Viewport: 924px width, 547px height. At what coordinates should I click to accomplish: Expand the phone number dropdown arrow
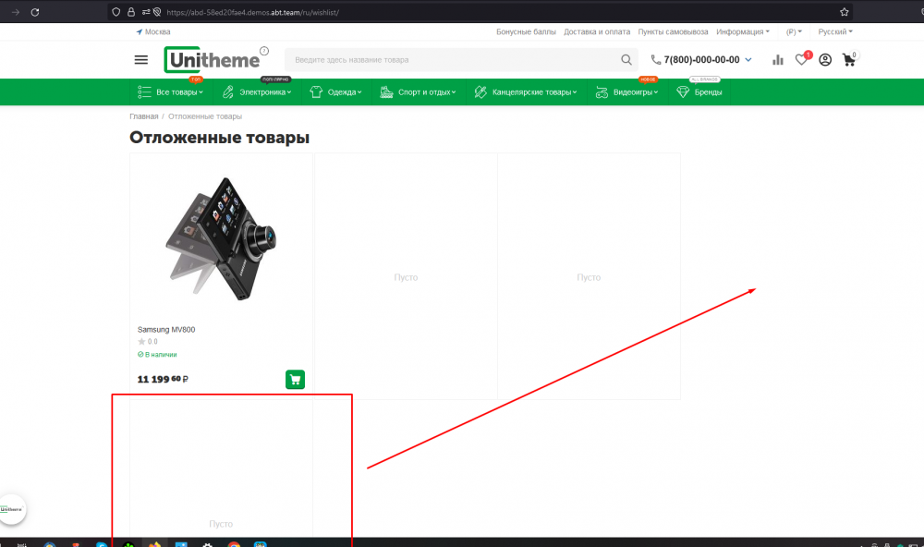point(748,59)
